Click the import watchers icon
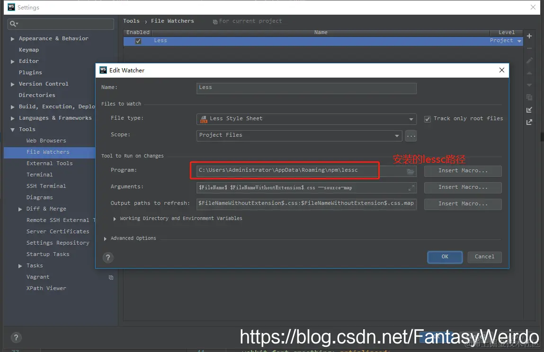This screenshot has width=544, height=352. tap(529, 110)
